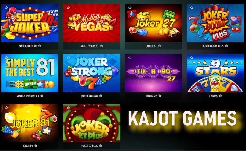The height and width of the screenshot is (151, 246).
Task: Open the Joker 27 Plus game thumbnail
Action: click(92, 123)
